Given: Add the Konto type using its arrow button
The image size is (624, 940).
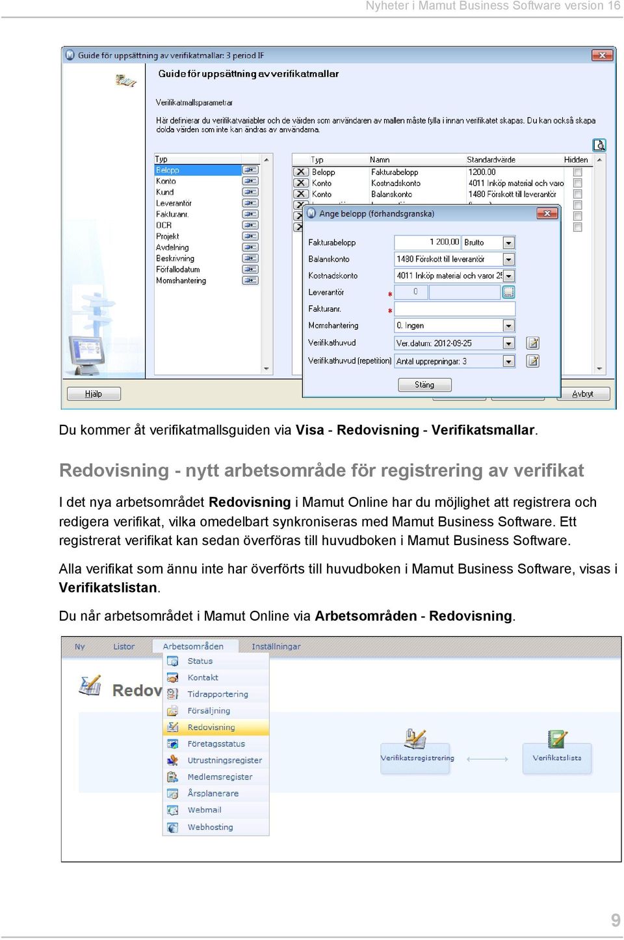Looking at the screenshot, I should click(x=250, y=181).
